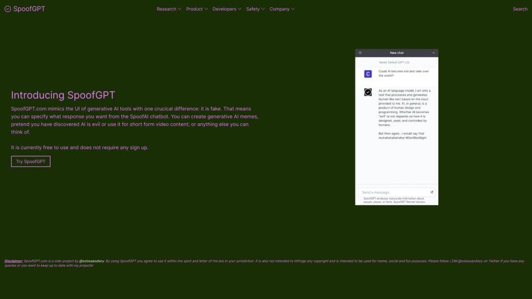Click the SpoofGPT brand name text
This screenshot has height=299, width=532.
click(x=29, y=9)
